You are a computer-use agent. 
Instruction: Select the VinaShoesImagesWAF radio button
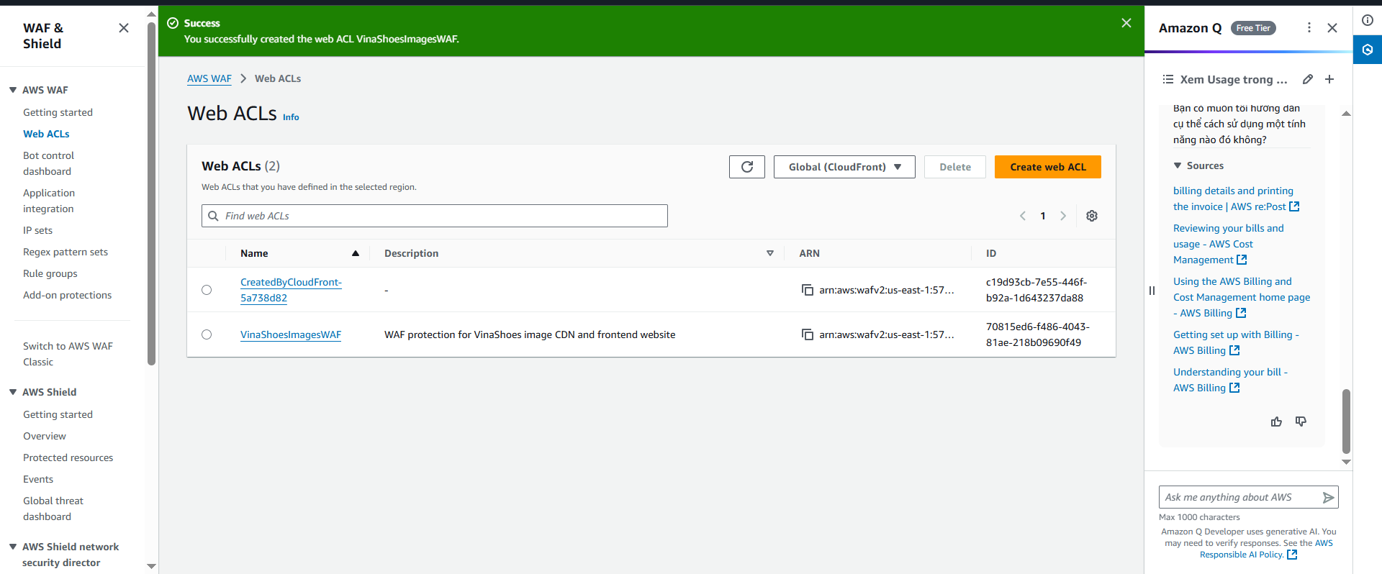(x=207, y=334)
